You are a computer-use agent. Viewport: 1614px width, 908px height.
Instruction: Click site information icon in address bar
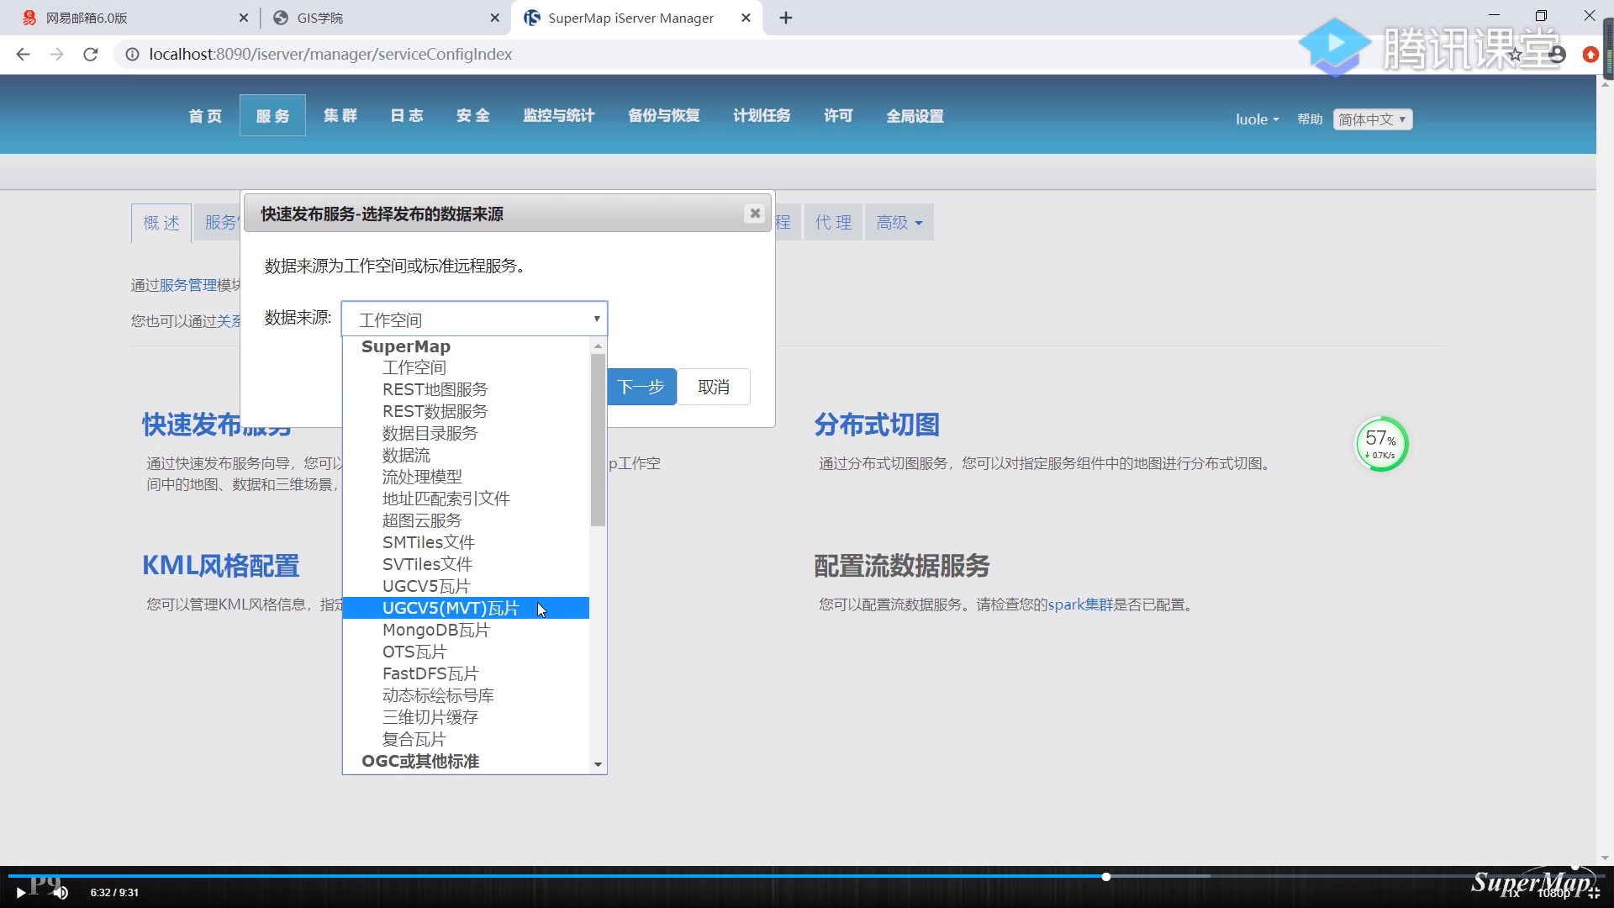click(132, 54)
